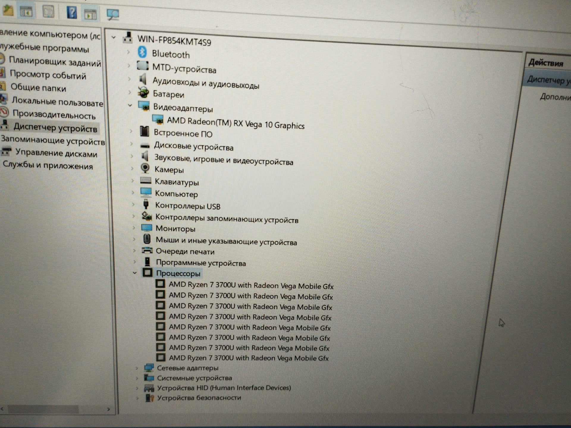
Task: Click the left pane horizontal scrollbar left arrow
Action: pyautogui.click(x=2, y=409)
